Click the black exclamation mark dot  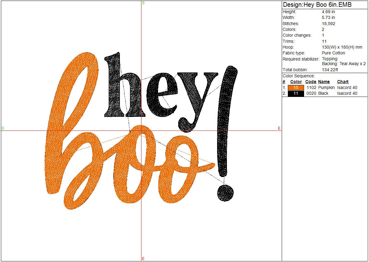tap(225, 193)
